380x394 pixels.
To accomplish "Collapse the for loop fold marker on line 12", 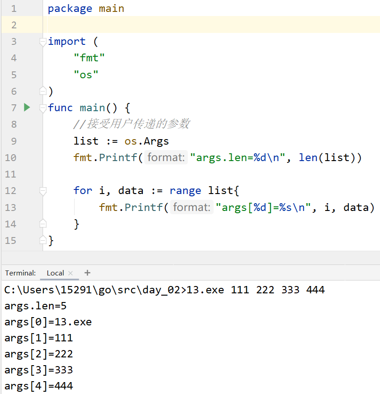I will tap(43, 191).
